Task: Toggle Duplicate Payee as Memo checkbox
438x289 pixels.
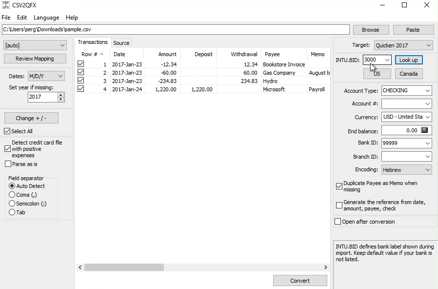Action: point(339,186)
